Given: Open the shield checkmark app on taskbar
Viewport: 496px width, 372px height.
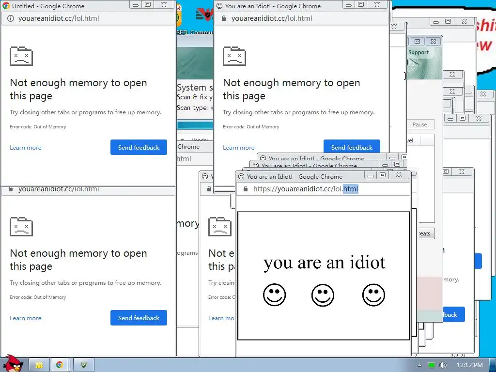Looking at the screenshot, I should [x=83, y=365].
